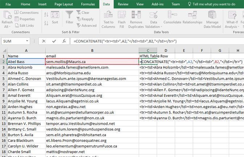Select column B header
This screenshot has height=157, width=244.
[x=92, y=50]
